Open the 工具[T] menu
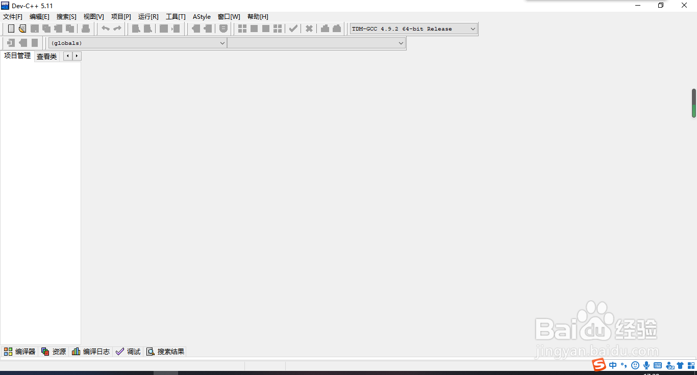Viewport: 697px width, 375px height. pyautogui.click(x=176, y=17)
